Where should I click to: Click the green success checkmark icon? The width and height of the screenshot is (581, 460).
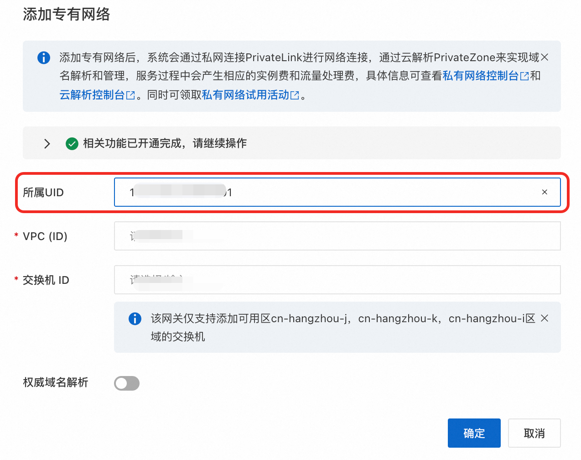tap(72, 144)
